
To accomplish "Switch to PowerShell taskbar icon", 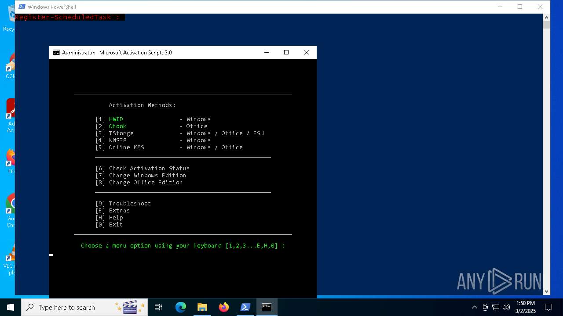I will (245, 307).
